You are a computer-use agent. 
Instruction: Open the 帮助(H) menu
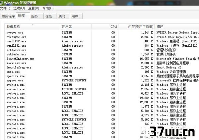(48, 8)
